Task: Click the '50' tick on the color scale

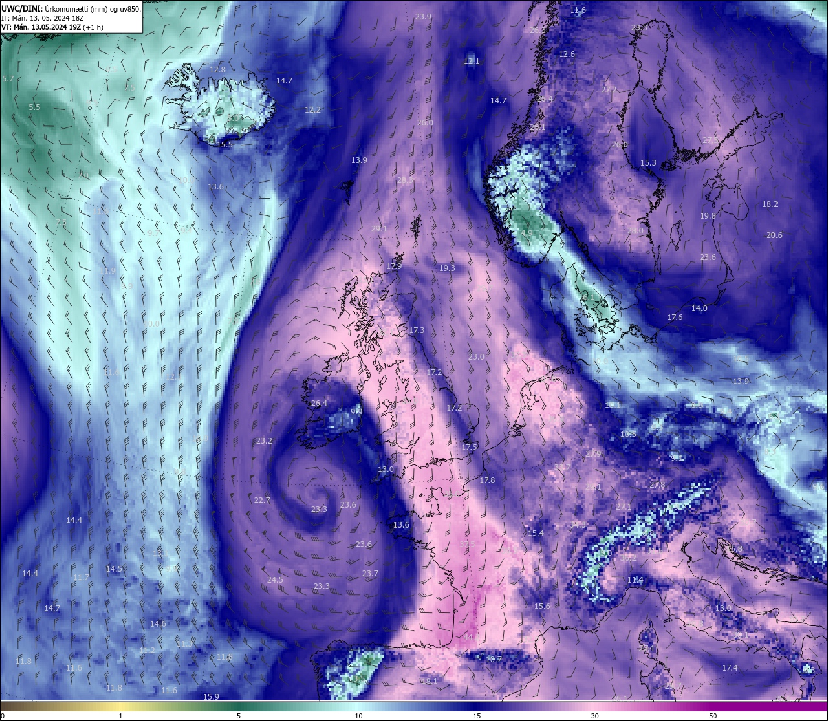Action: click(713, 716)
